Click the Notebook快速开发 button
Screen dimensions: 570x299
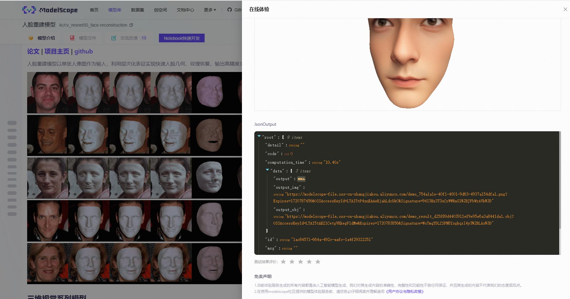click(182, 38)
